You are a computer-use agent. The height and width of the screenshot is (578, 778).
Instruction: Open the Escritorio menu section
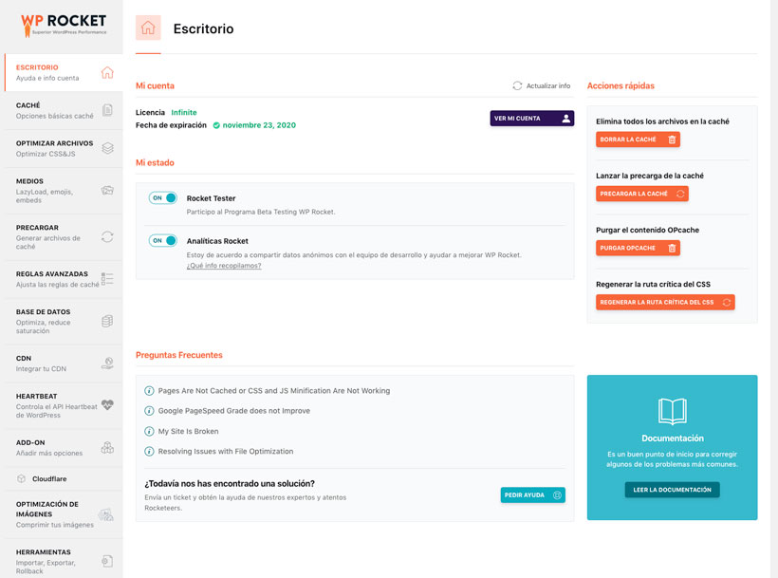(x=64, y=72)
